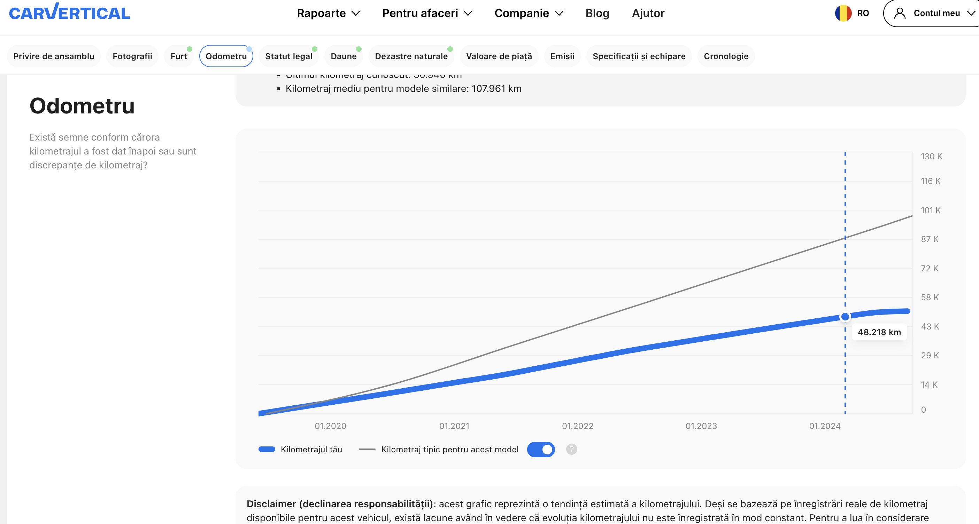This screenshot has height=524, width=979.
Task: Open the Blog page link
Action: tap(597, 13)
